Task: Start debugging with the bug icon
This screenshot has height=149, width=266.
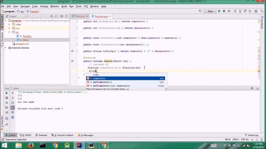Action: pyautogui.click(x=224, y=11)
